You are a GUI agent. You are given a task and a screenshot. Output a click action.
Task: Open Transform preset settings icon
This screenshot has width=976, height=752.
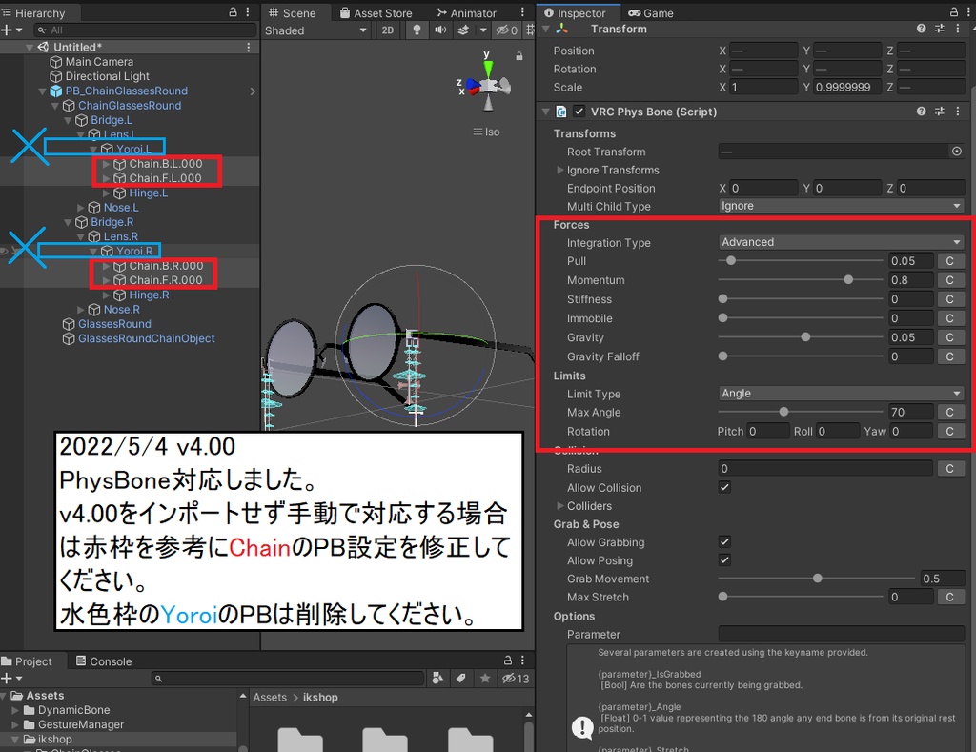tap(939, 29)
